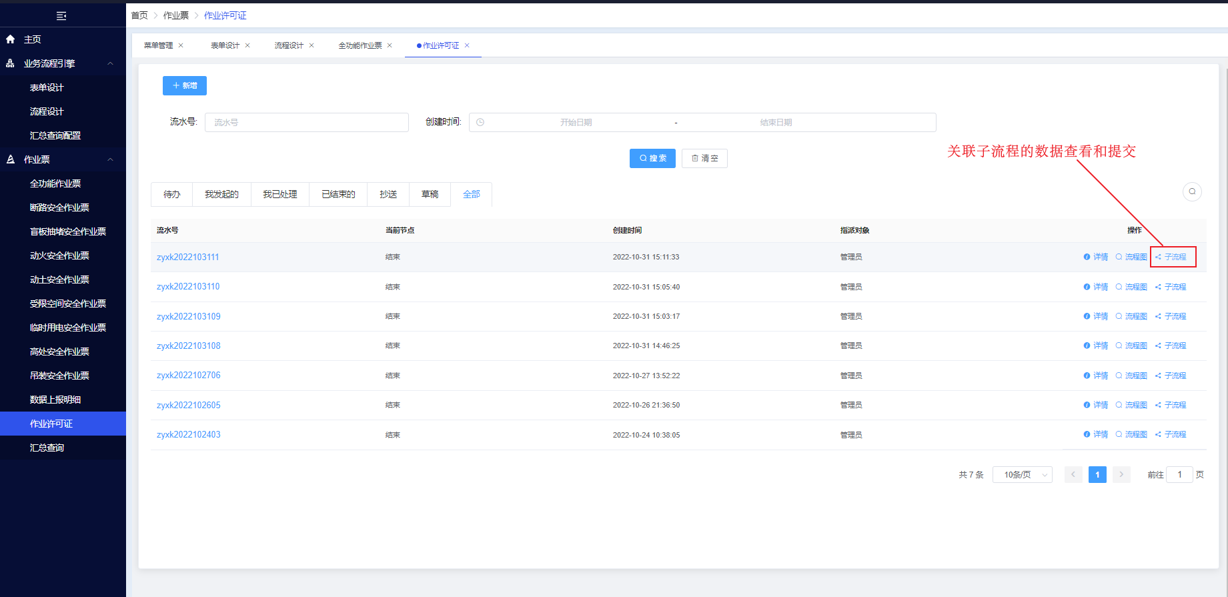The image size is (1228, 597).
Task: Open 流程图 for zyxk2022103111
Action: click(x=1131, y=257)
